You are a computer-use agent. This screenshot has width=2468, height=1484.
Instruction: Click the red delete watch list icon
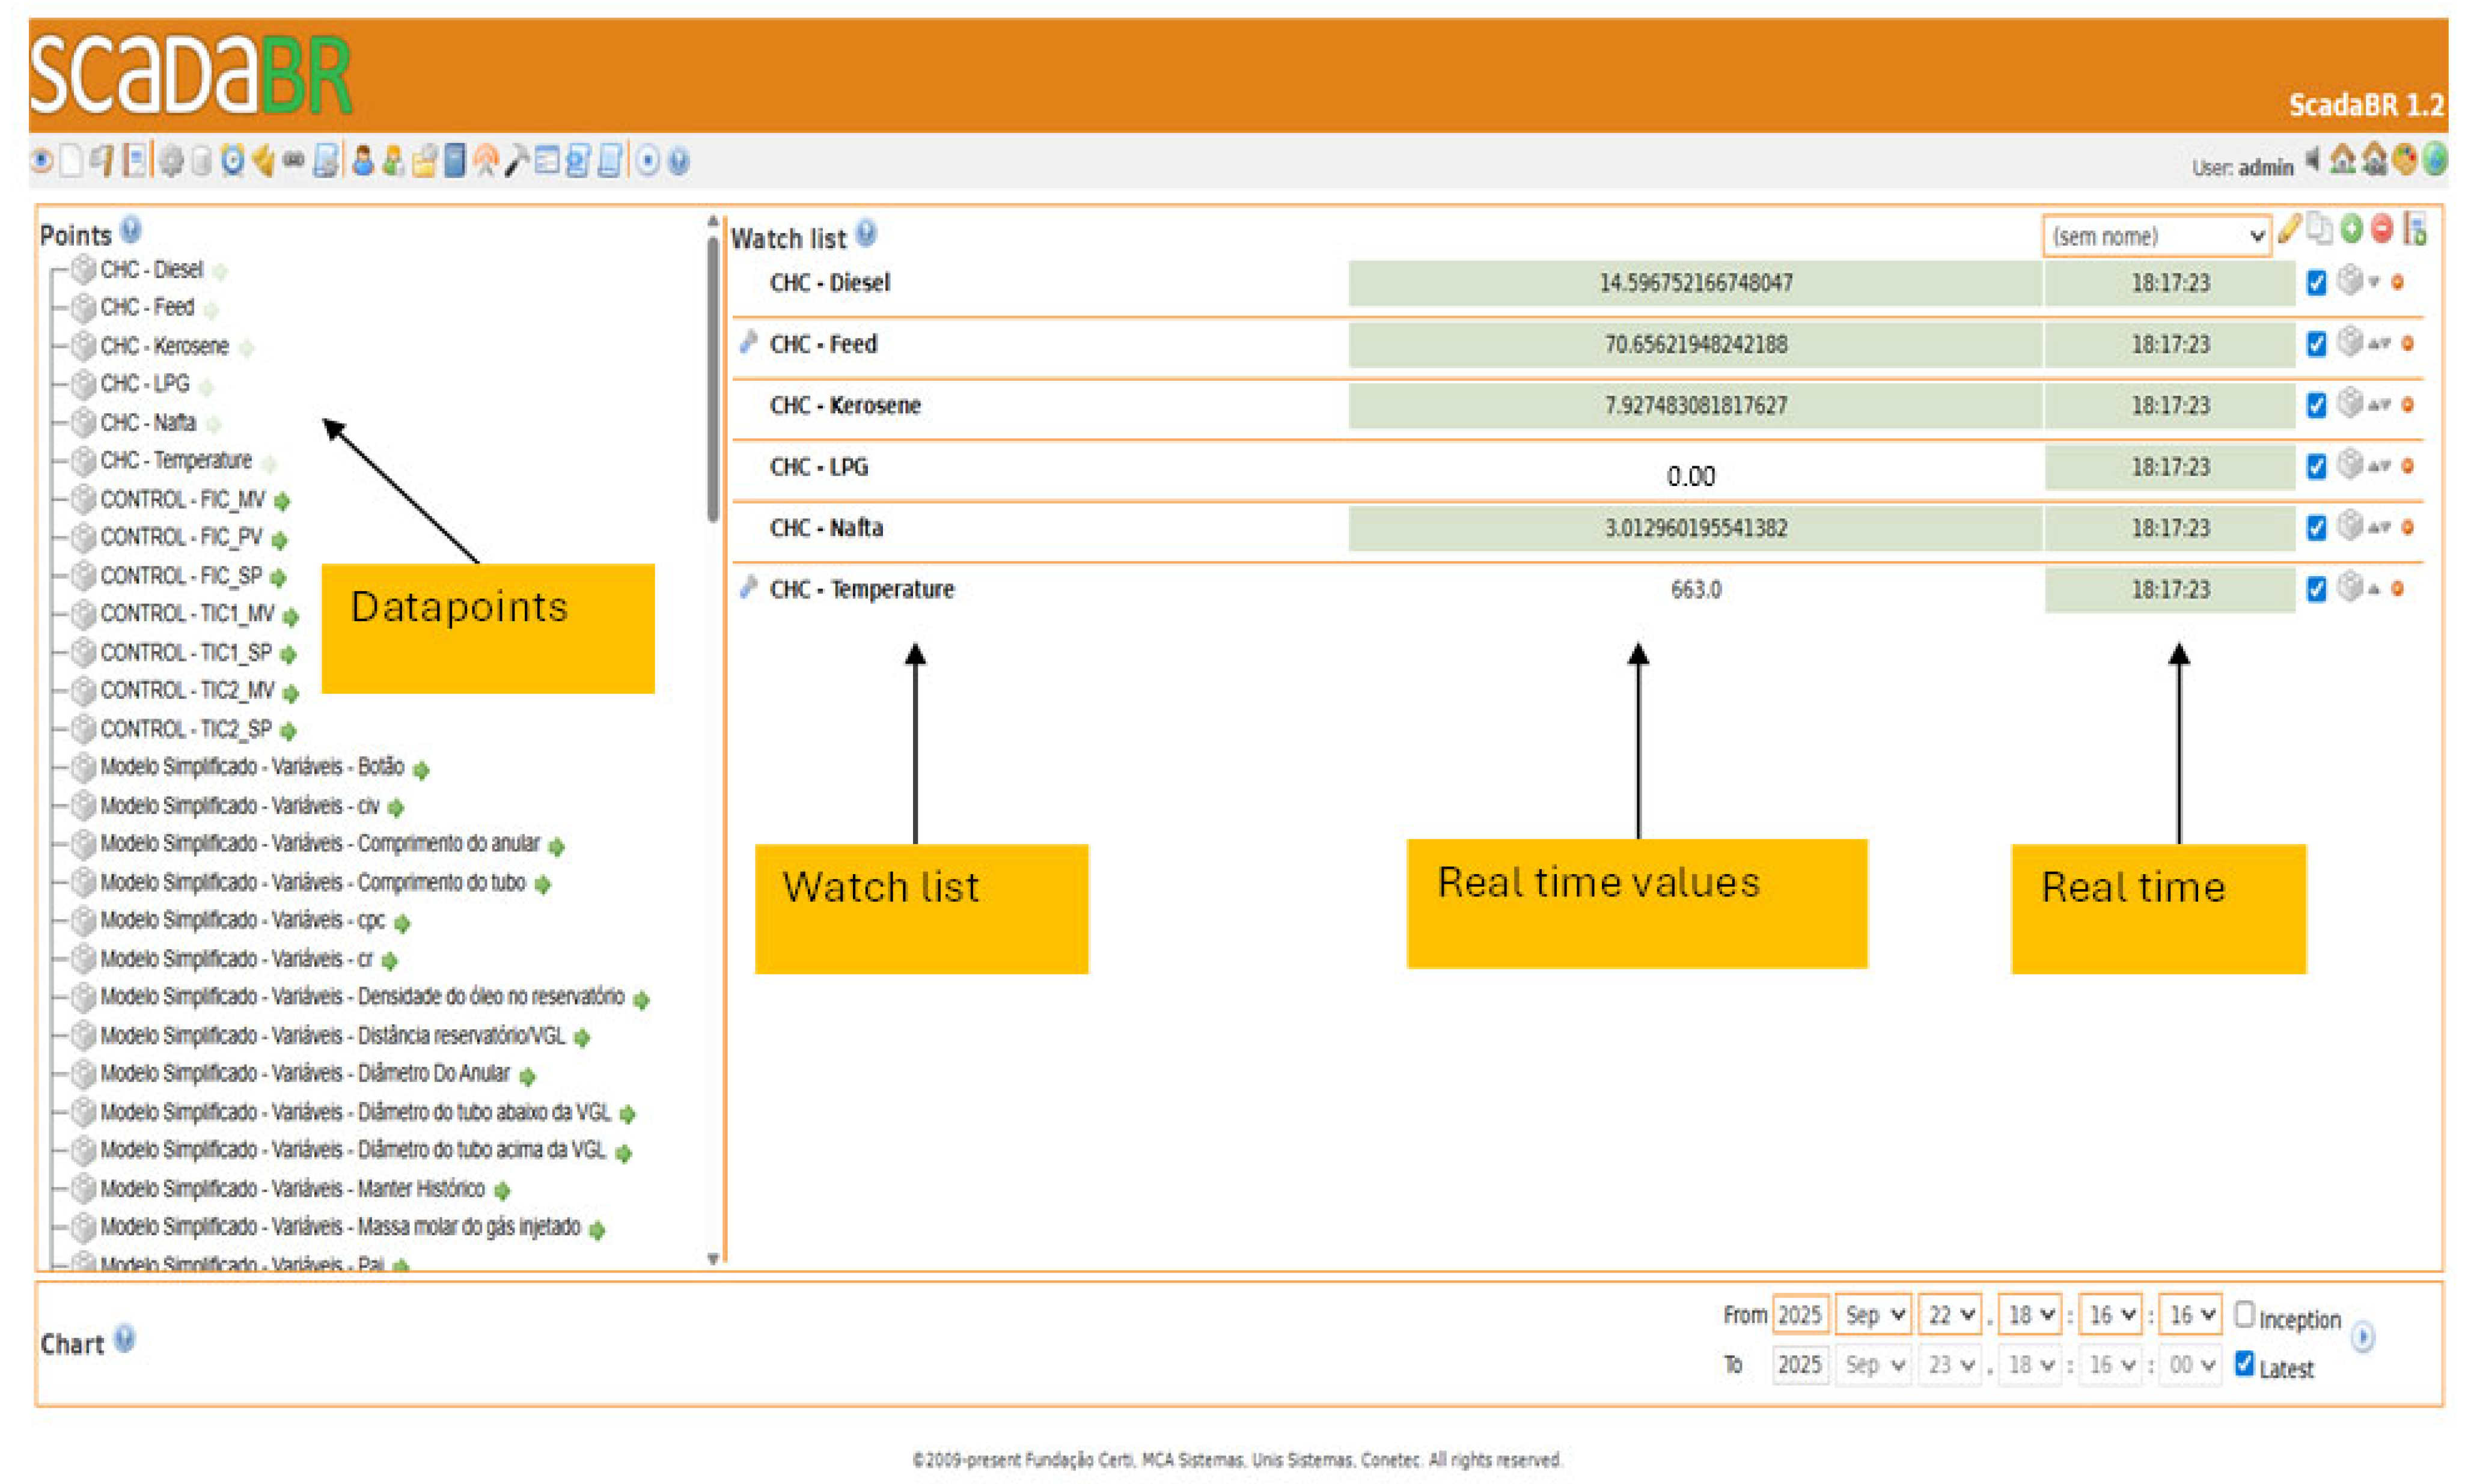pyautogui.click(x=2382, y=229)
